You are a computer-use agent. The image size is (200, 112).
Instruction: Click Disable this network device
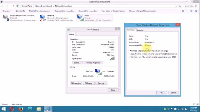40,11
